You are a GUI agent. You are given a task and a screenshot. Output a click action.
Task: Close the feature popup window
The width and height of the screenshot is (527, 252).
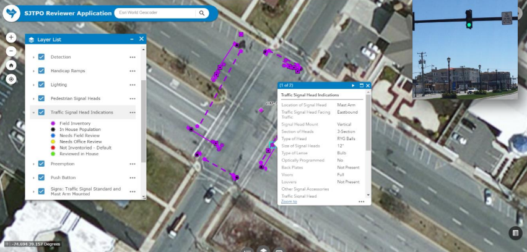pos(368,85)
